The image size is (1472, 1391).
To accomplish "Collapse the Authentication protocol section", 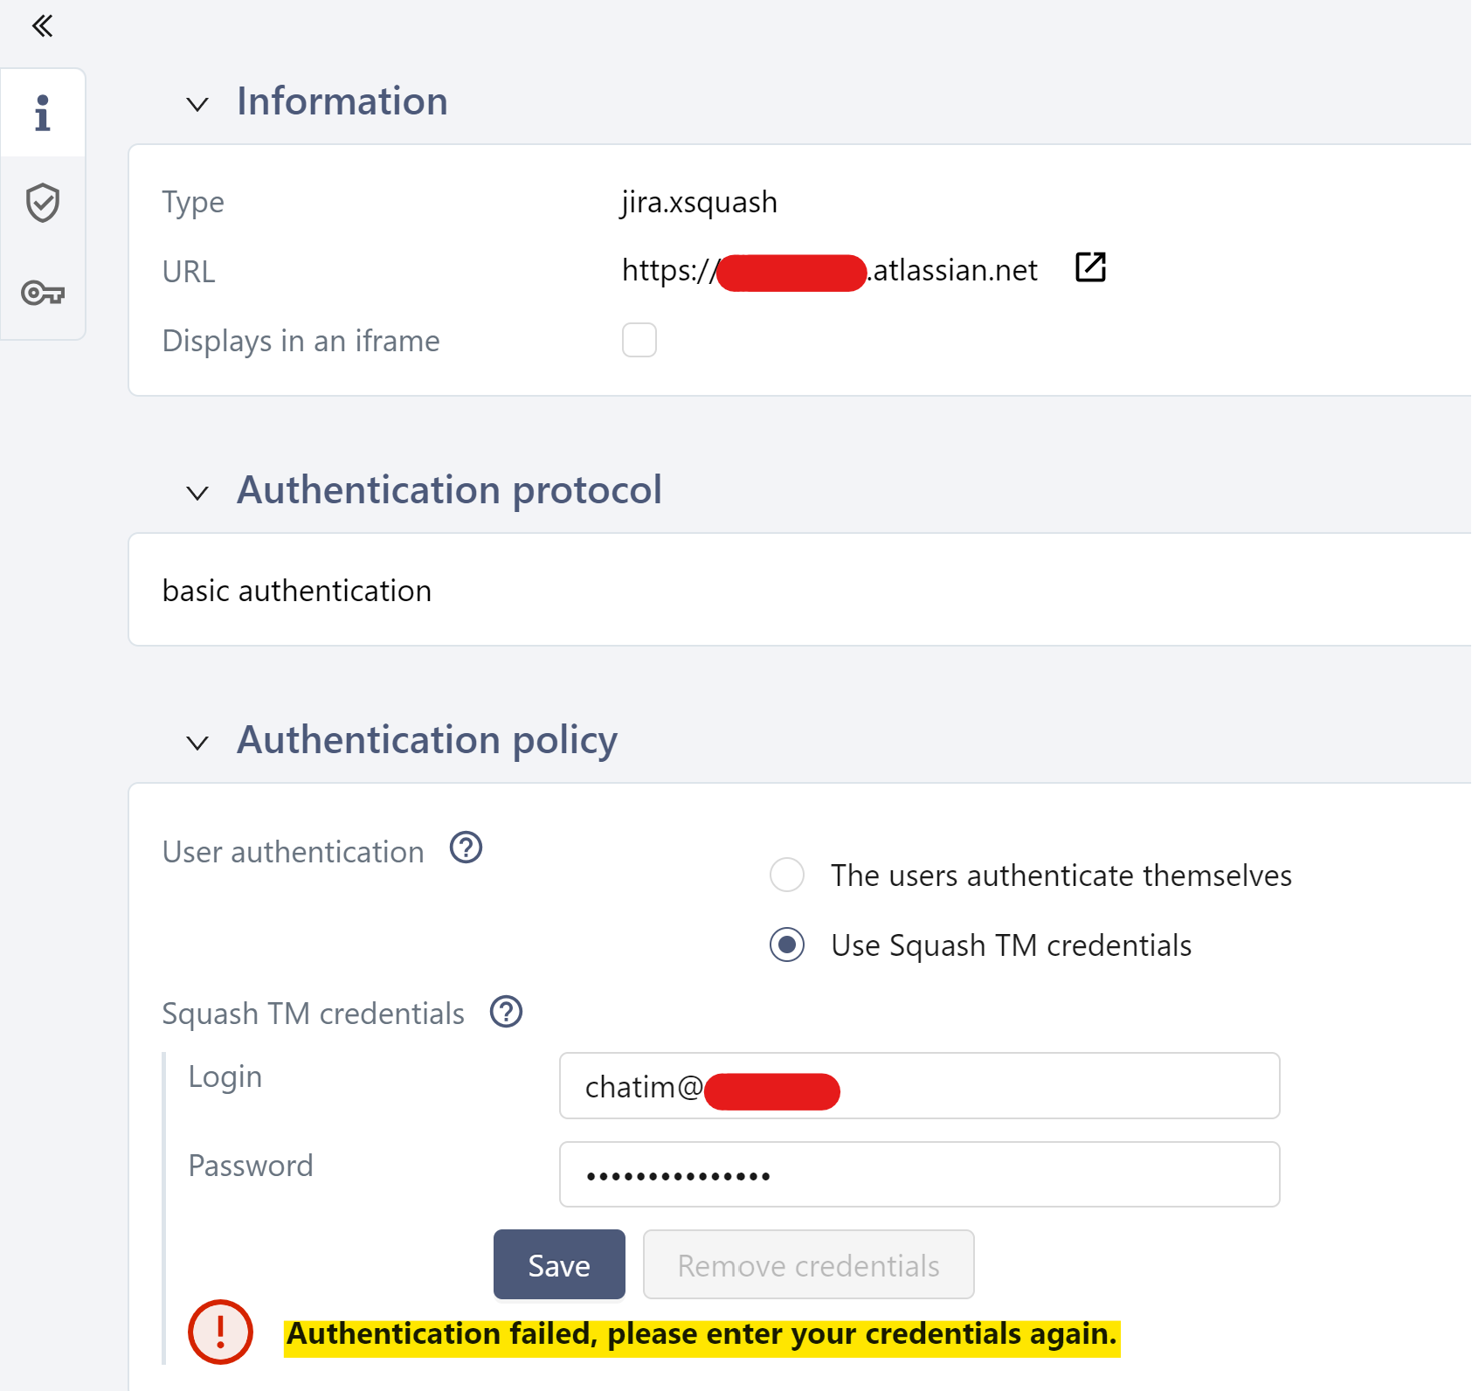I will [197, 493].
